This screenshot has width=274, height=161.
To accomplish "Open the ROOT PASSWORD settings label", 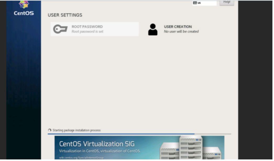I will click(x=87, y=27).
